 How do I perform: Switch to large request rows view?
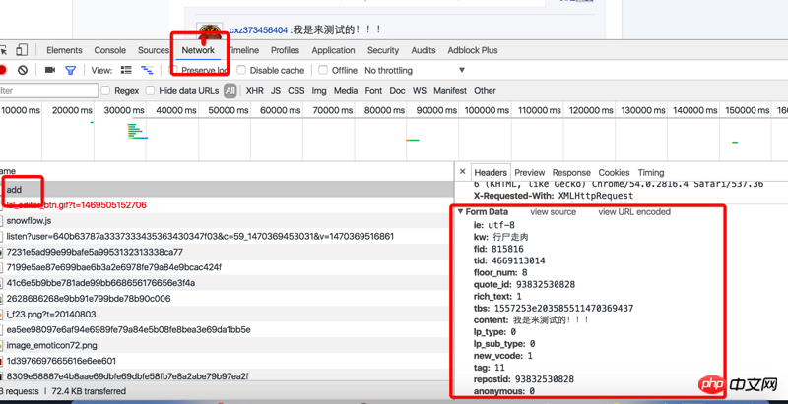click(127, 70)
